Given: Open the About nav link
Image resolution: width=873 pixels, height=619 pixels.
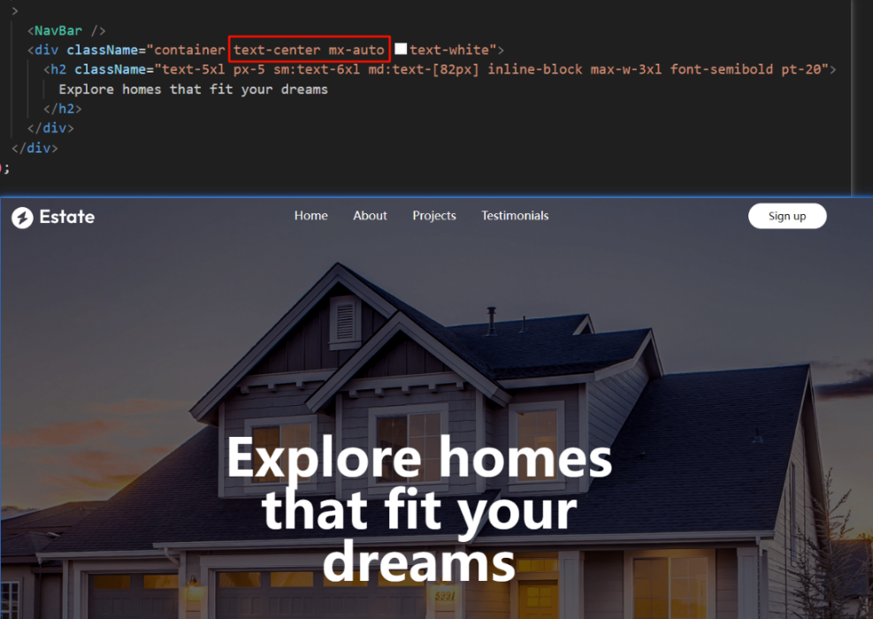Looking at the screenshot, I should tap(370, 216).
